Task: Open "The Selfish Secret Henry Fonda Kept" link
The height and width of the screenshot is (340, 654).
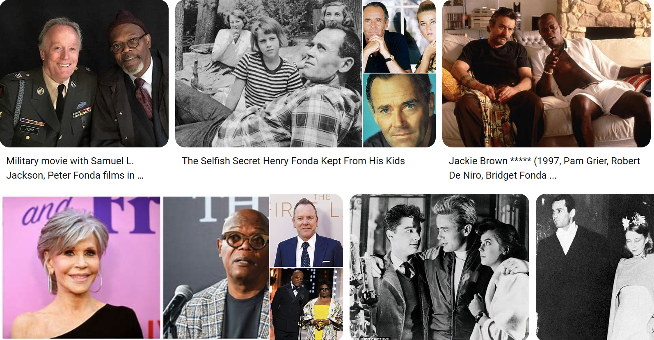Action: (293, 161)
